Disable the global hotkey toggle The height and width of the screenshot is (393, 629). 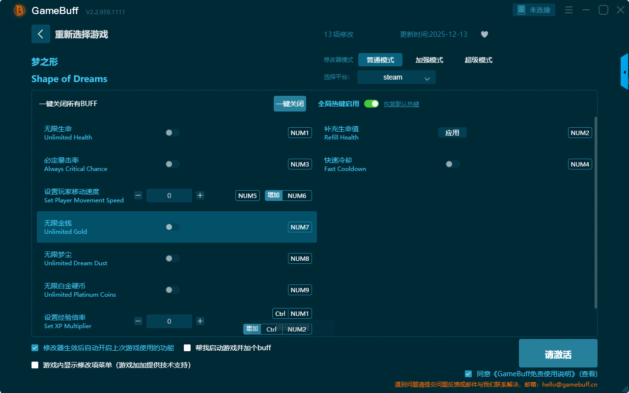[x=372, y=104]
